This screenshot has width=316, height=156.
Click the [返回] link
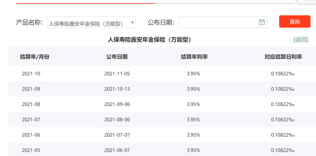coord(301,40)
